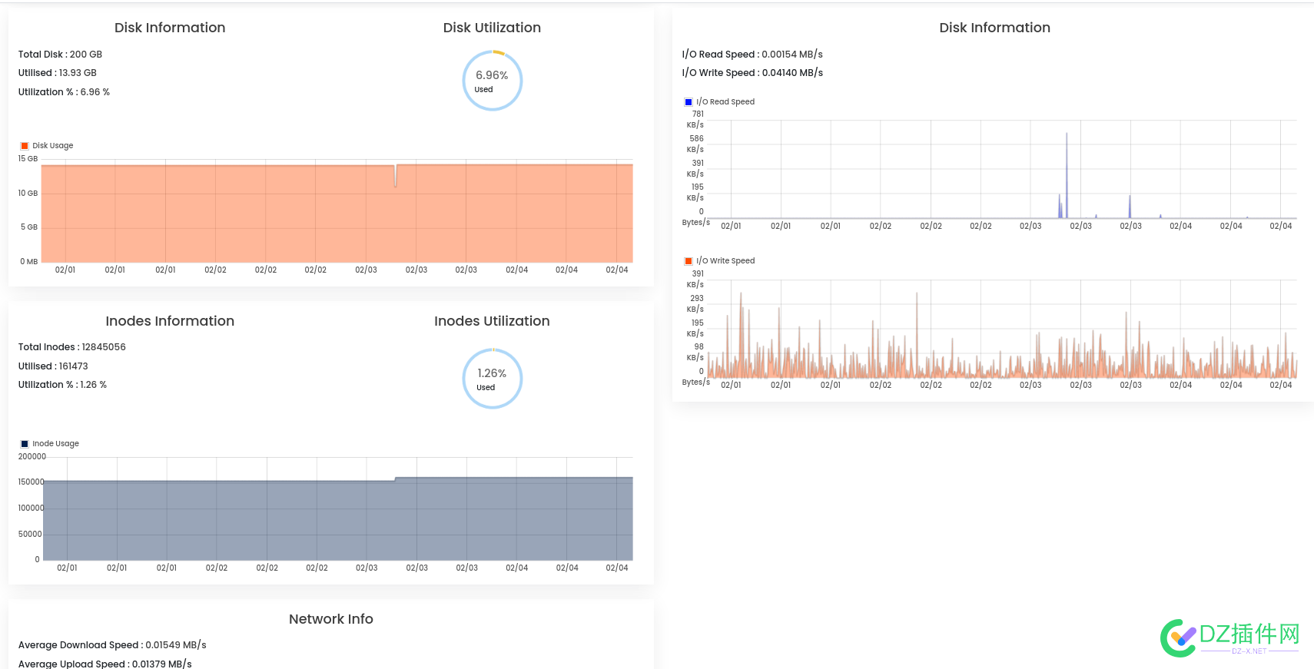
Task: Select the I/O Write Speed 0.04140 MB/s value
Action: point(792,73)
